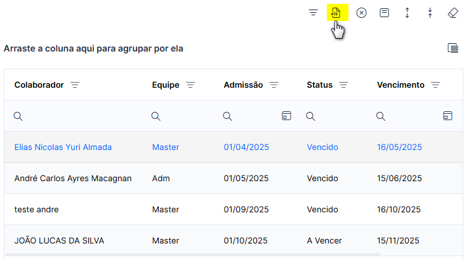The image size is (464, 260).
Task: Click the Status search field
Action: pos(336,116)
